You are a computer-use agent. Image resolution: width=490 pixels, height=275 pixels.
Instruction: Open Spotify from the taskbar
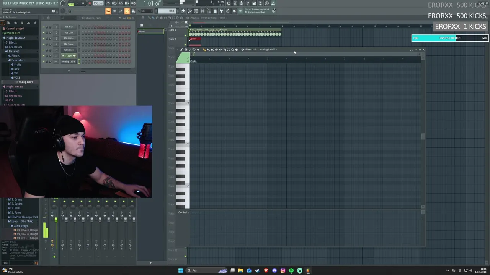(x=291, y=270)
